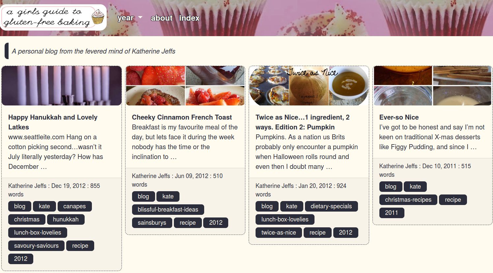Filter by the hunukkah tag
The height and width of the screenshot is (273, 493).
(x=66, y=219)
